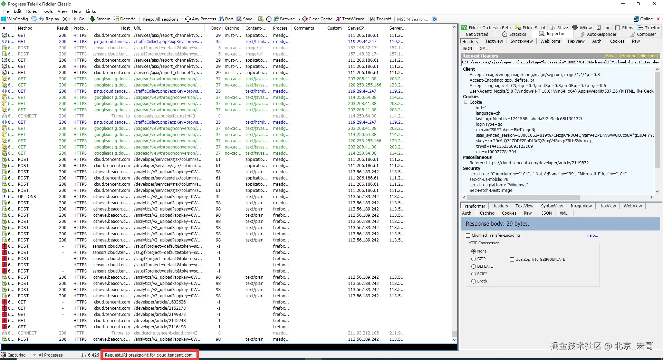The image size is (663, 360).
Task: Select the Brotli compression radio button
Action: [x=474, y=281]
